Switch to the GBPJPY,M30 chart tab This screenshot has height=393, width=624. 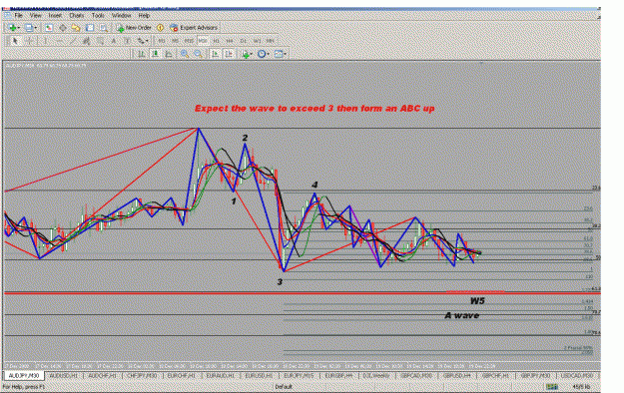(x=535, y=375)
